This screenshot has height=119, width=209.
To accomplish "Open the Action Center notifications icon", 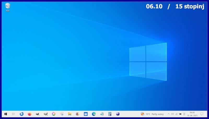I will click(202, 114).
